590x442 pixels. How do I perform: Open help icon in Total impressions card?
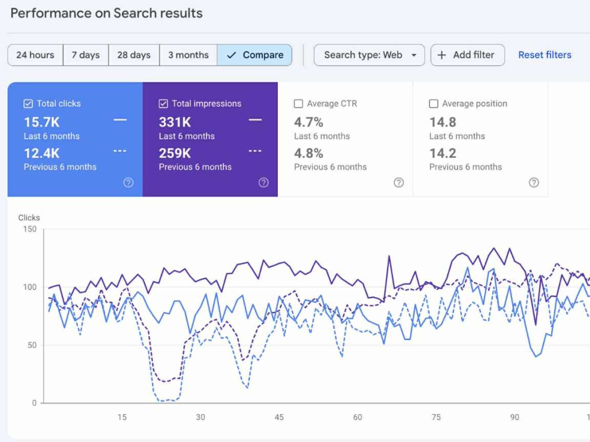263,183
